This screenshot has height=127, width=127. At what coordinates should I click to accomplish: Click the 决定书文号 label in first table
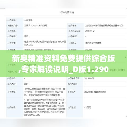point(12,26)
